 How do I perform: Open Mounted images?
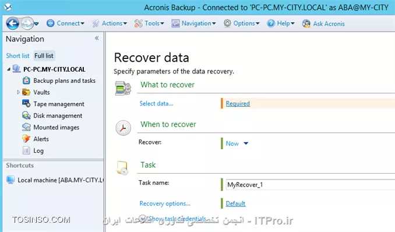56,127
